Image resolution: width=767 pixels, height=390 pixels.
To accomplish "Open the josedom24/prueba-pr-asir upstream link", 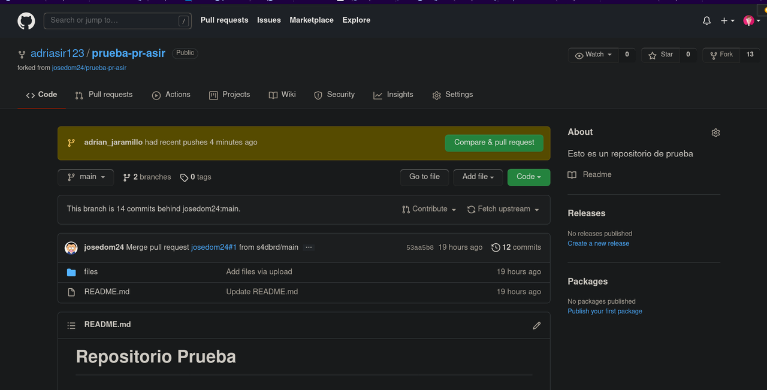I will pos(89,68).
